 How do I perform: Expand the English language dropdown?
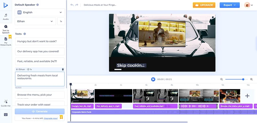tap(40, 12)
